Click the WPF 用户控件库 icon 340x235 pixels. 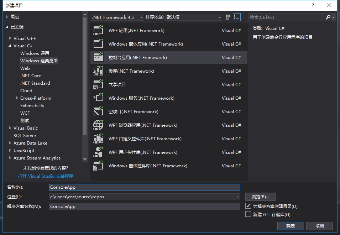98,152
